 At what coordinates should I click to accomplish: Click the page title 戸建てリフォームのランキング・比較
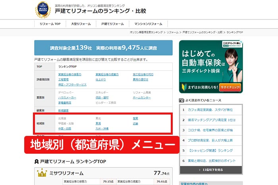[100, 11]
